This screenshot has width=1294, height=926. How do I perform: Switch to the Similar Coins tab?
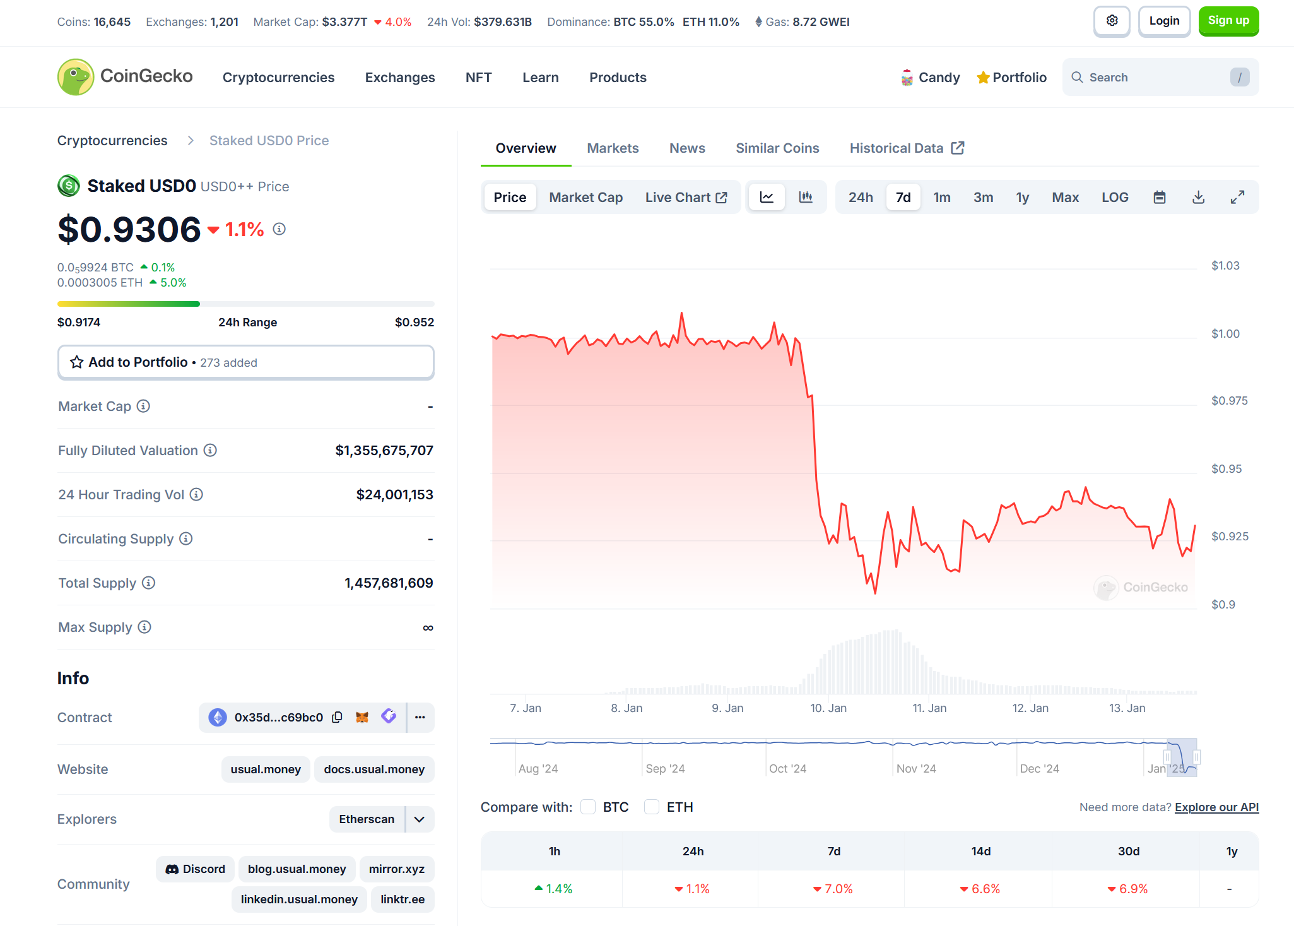pos(777,148)
